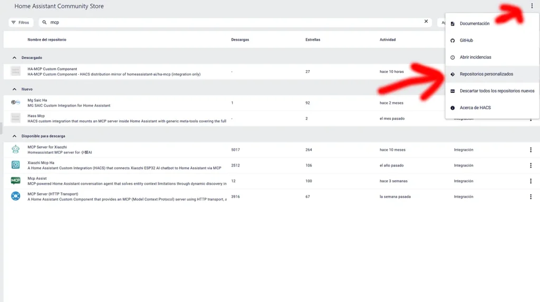Click MCP Server for Xiaozhi robot icon

[15, 150]
